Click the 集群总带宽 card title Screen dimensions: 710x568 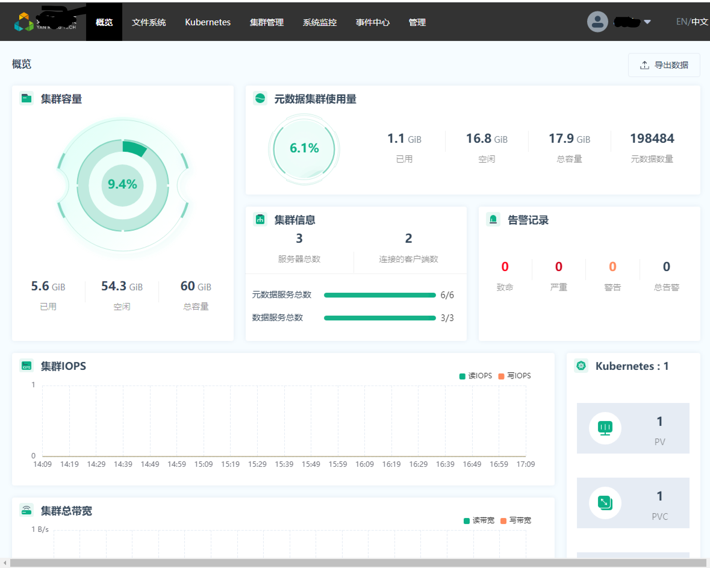pyautogui.click(x=66, y=510)
